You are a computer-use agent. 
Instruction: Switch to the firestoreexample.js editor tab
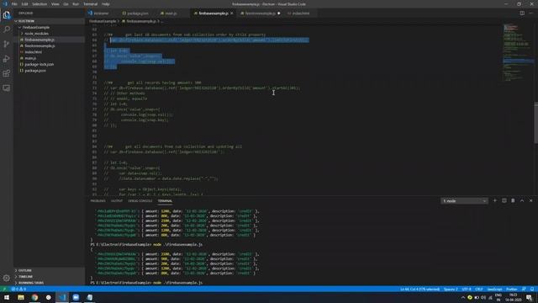tap(260, 13)
